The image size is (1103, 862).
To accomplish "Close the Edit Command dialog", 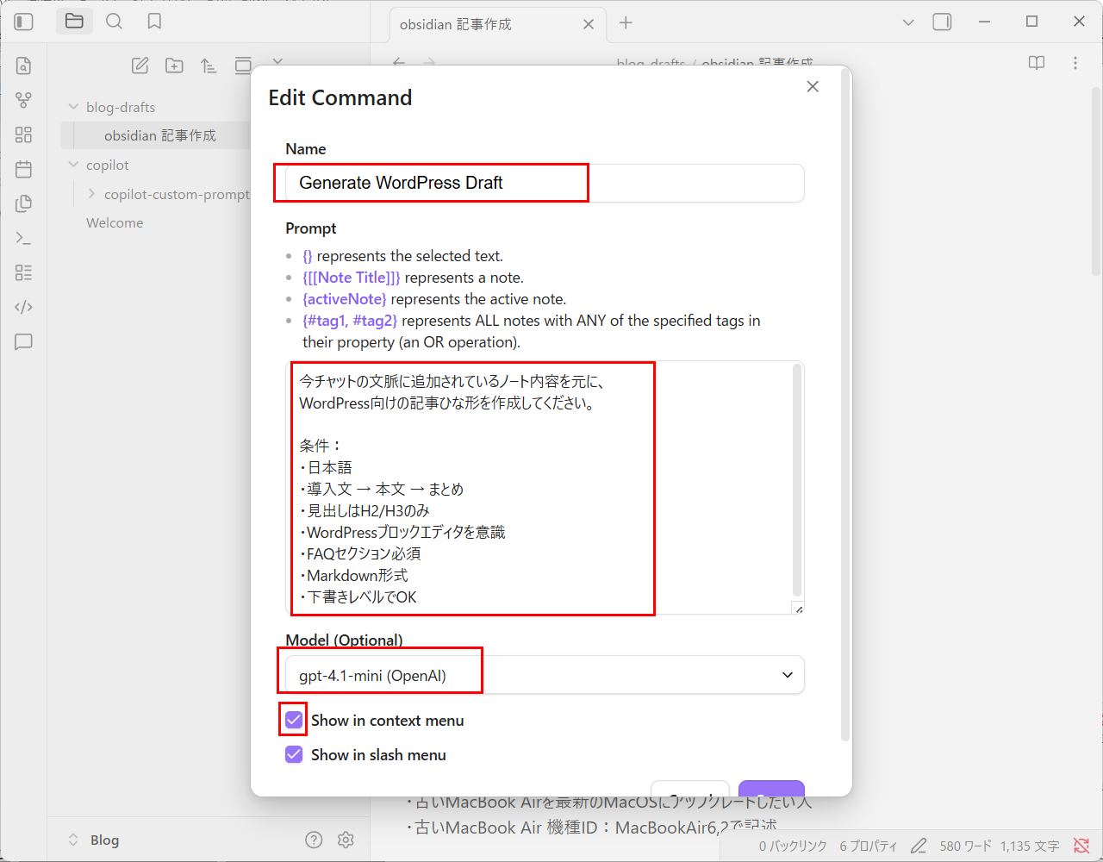I will click(812, 86).
